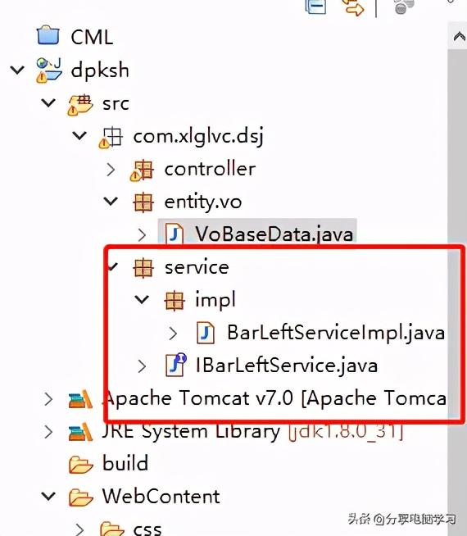Expand the BarLeftServiceImpl.java node
Image resolution: width=467 pixels, height=536 pixels.
click(173, 334)
